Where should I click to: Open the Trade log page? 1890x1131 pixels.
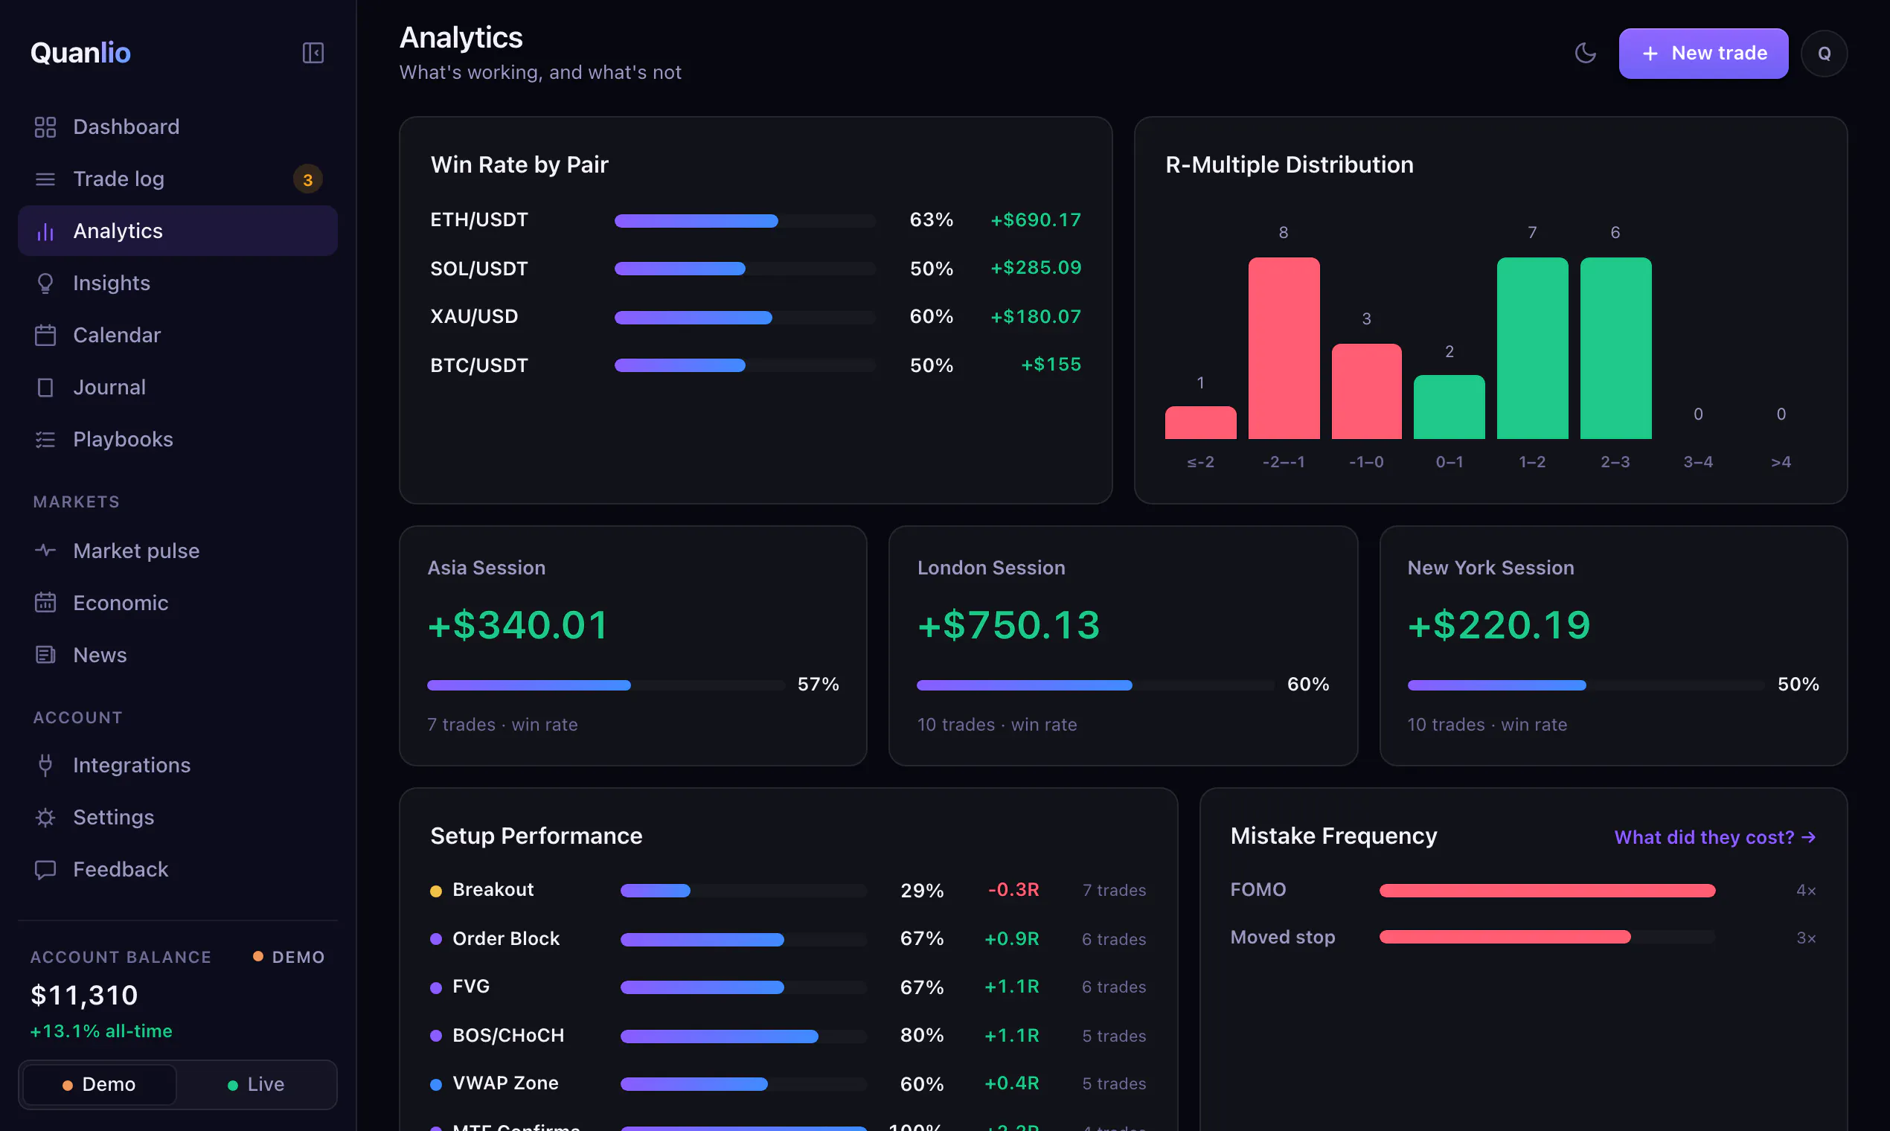pyautogui.click(x=178, y=179)
